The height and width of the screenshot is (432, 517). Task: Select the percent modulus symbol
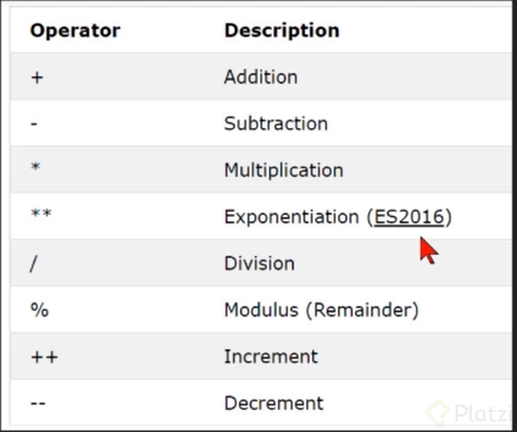tap(40, 310)
